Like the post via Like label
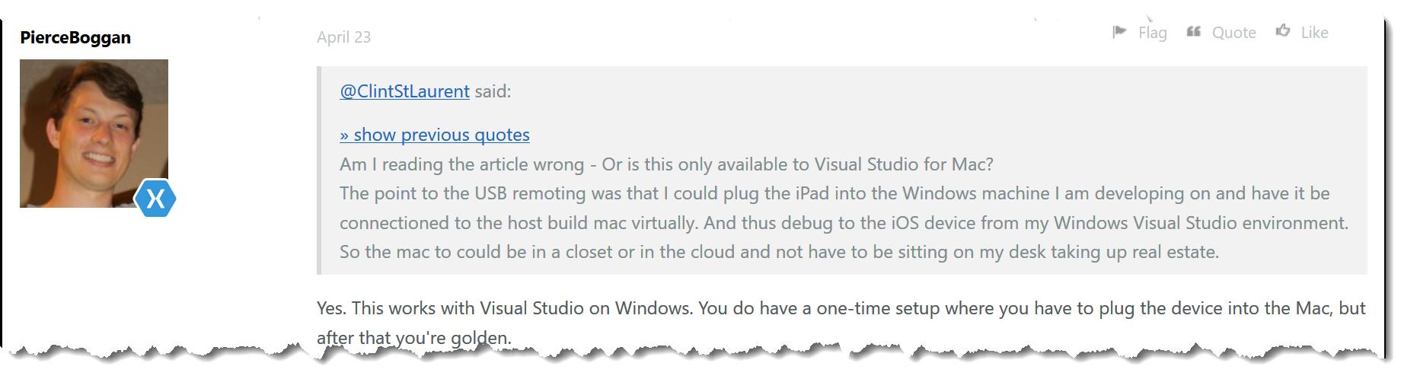 pyautogui.click(x=1314, y=32)
